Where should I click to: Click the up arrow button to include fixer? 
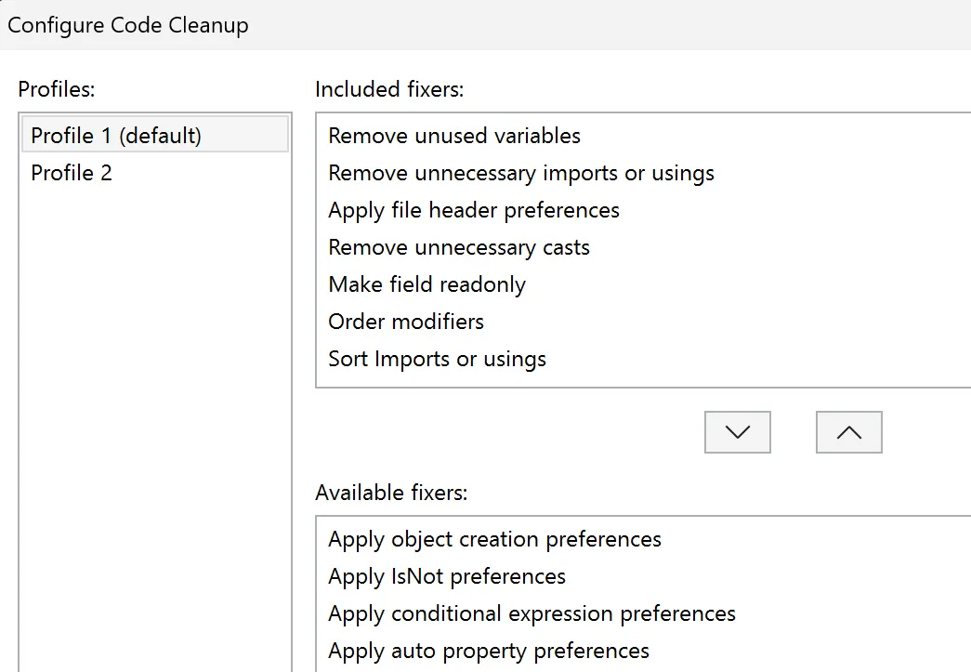tap(848, 432)
